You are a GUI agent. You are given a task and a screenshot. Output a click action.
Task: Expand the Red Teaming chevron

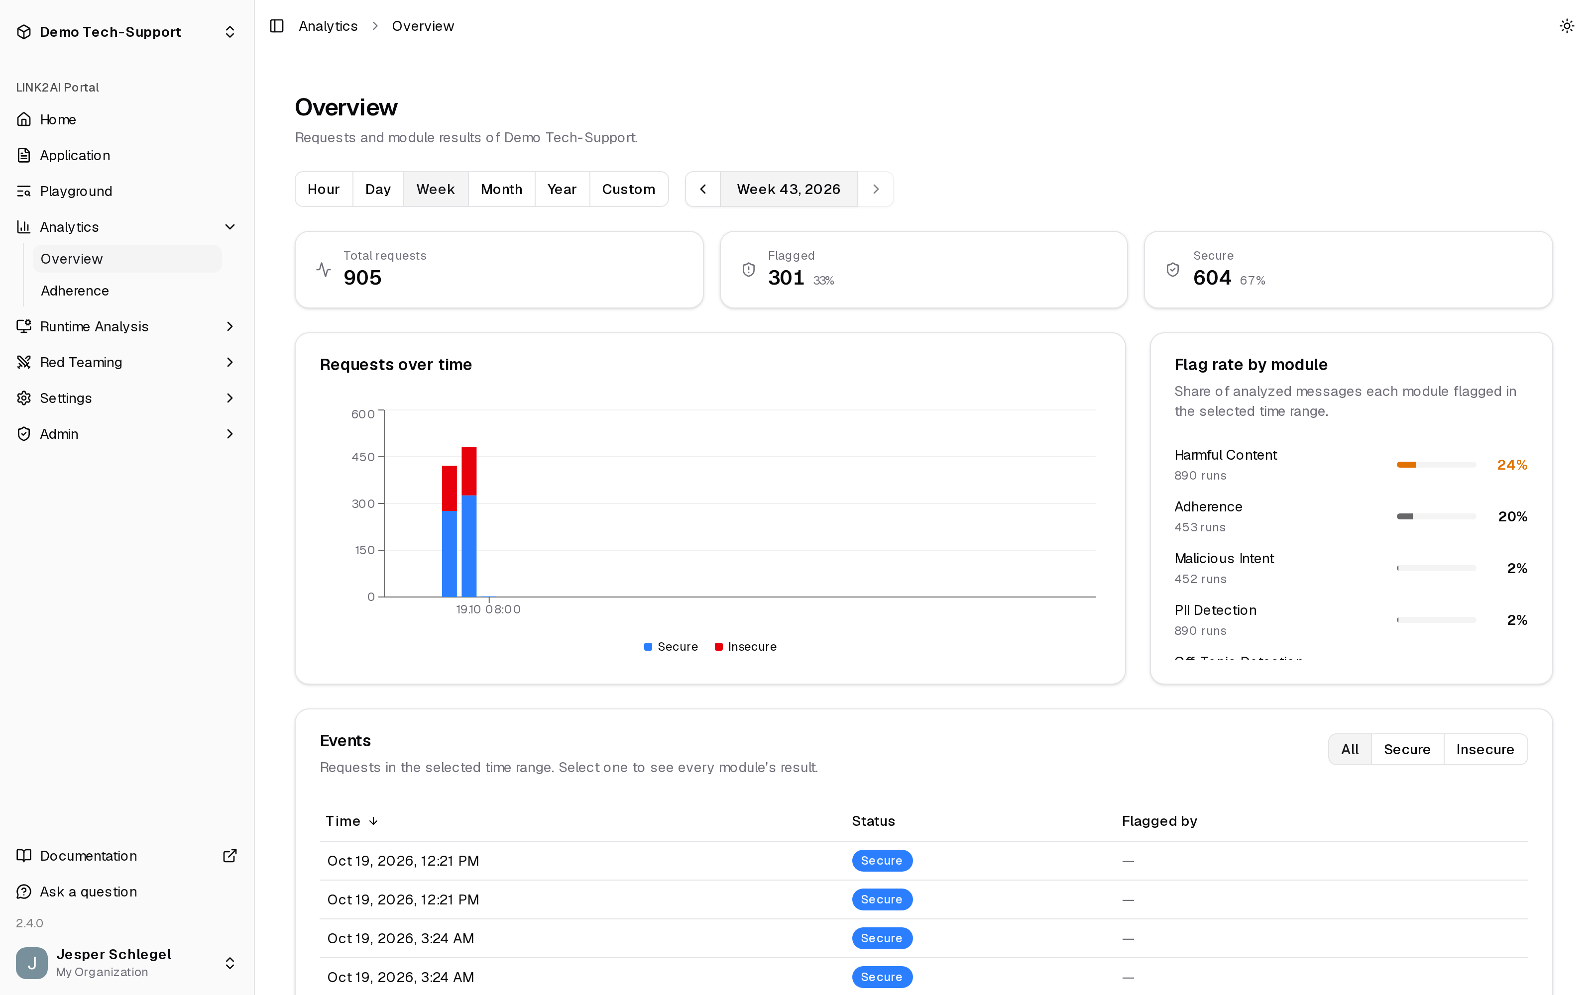tap(229, 362)
